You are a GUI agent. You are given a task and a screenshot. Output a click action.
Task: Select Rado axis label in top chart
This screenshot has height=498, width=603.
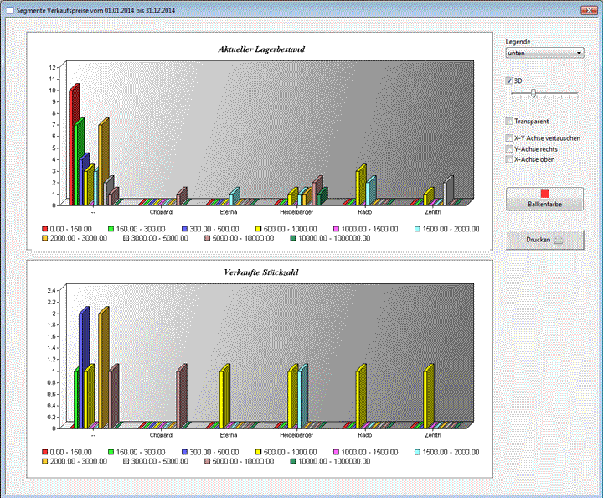tap(364, 212)
